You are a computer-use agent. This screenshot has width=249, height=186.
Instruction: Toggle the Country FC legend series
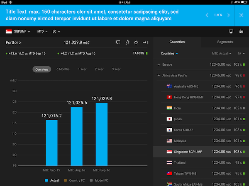click(x=74, y=181)
